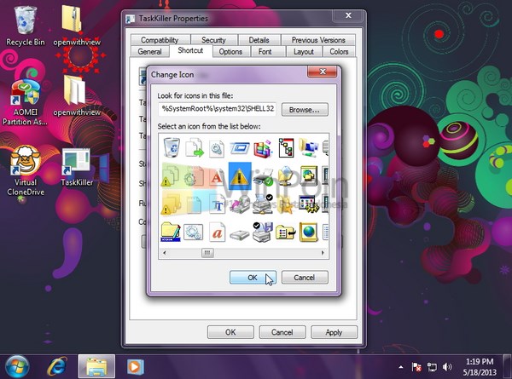Image resolution: width=512 pixels, height=379 pixels.
Task: Show hidden tray icons arrow
Action: (401, 367)
